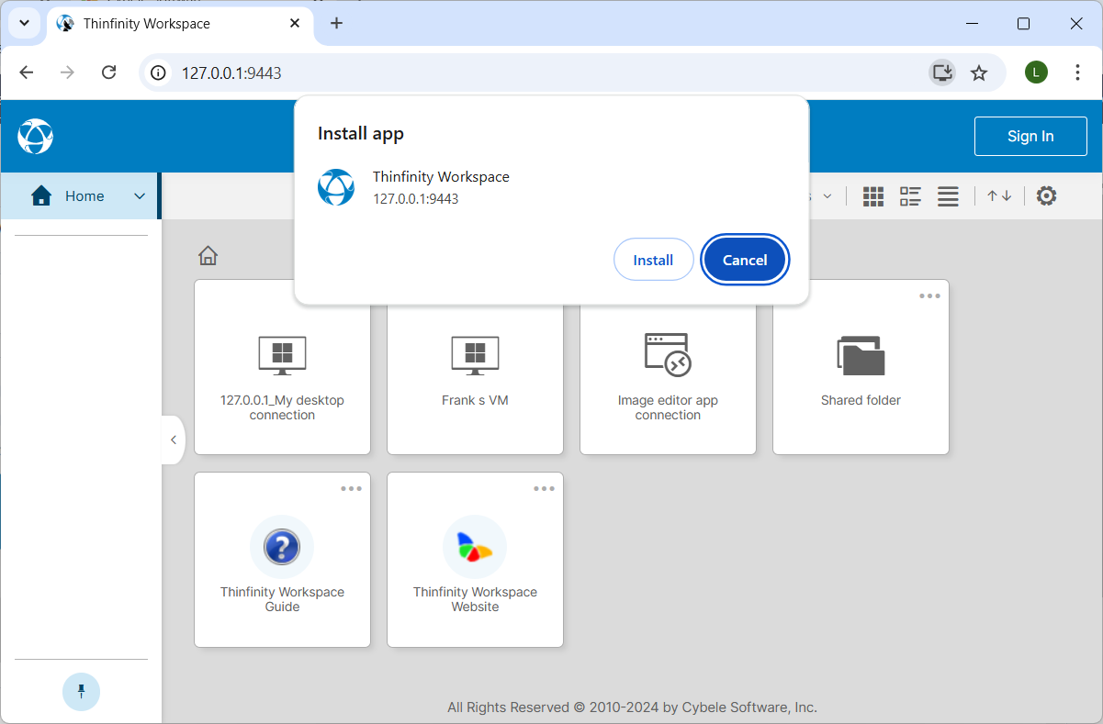Open the Thinfinity Workspace Guide
The width and height of the screenshot is (1103, 724).
[x=282, y=560]
